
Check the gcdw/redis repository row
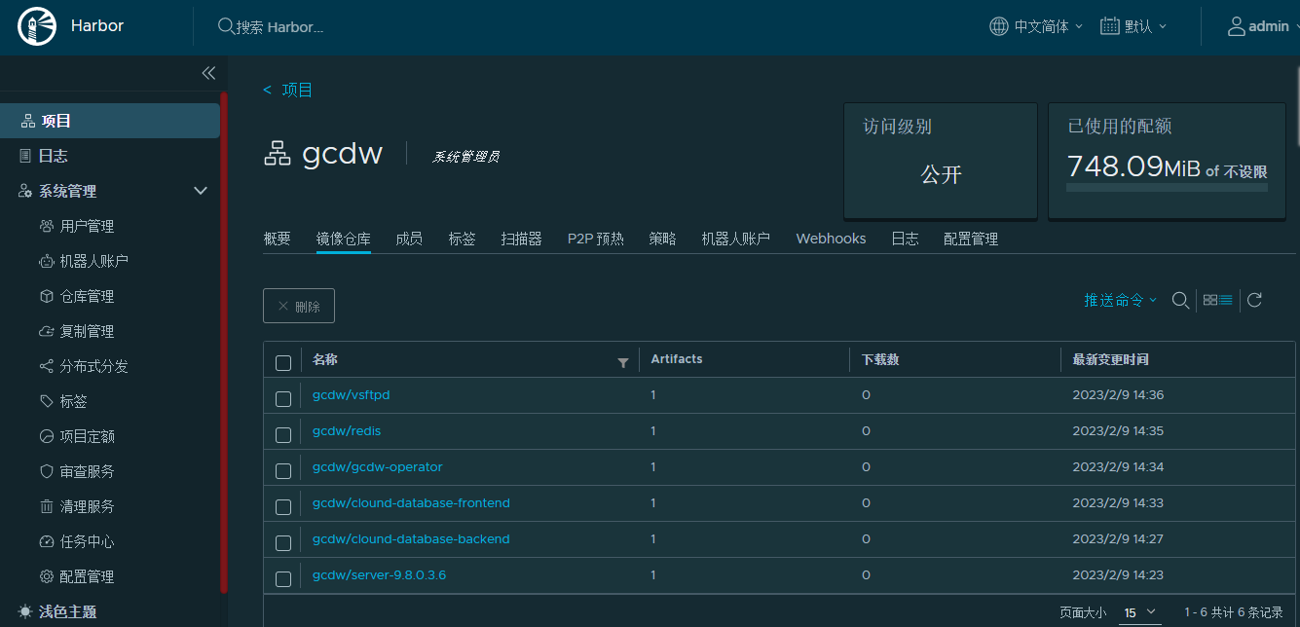tap(283, 434)
